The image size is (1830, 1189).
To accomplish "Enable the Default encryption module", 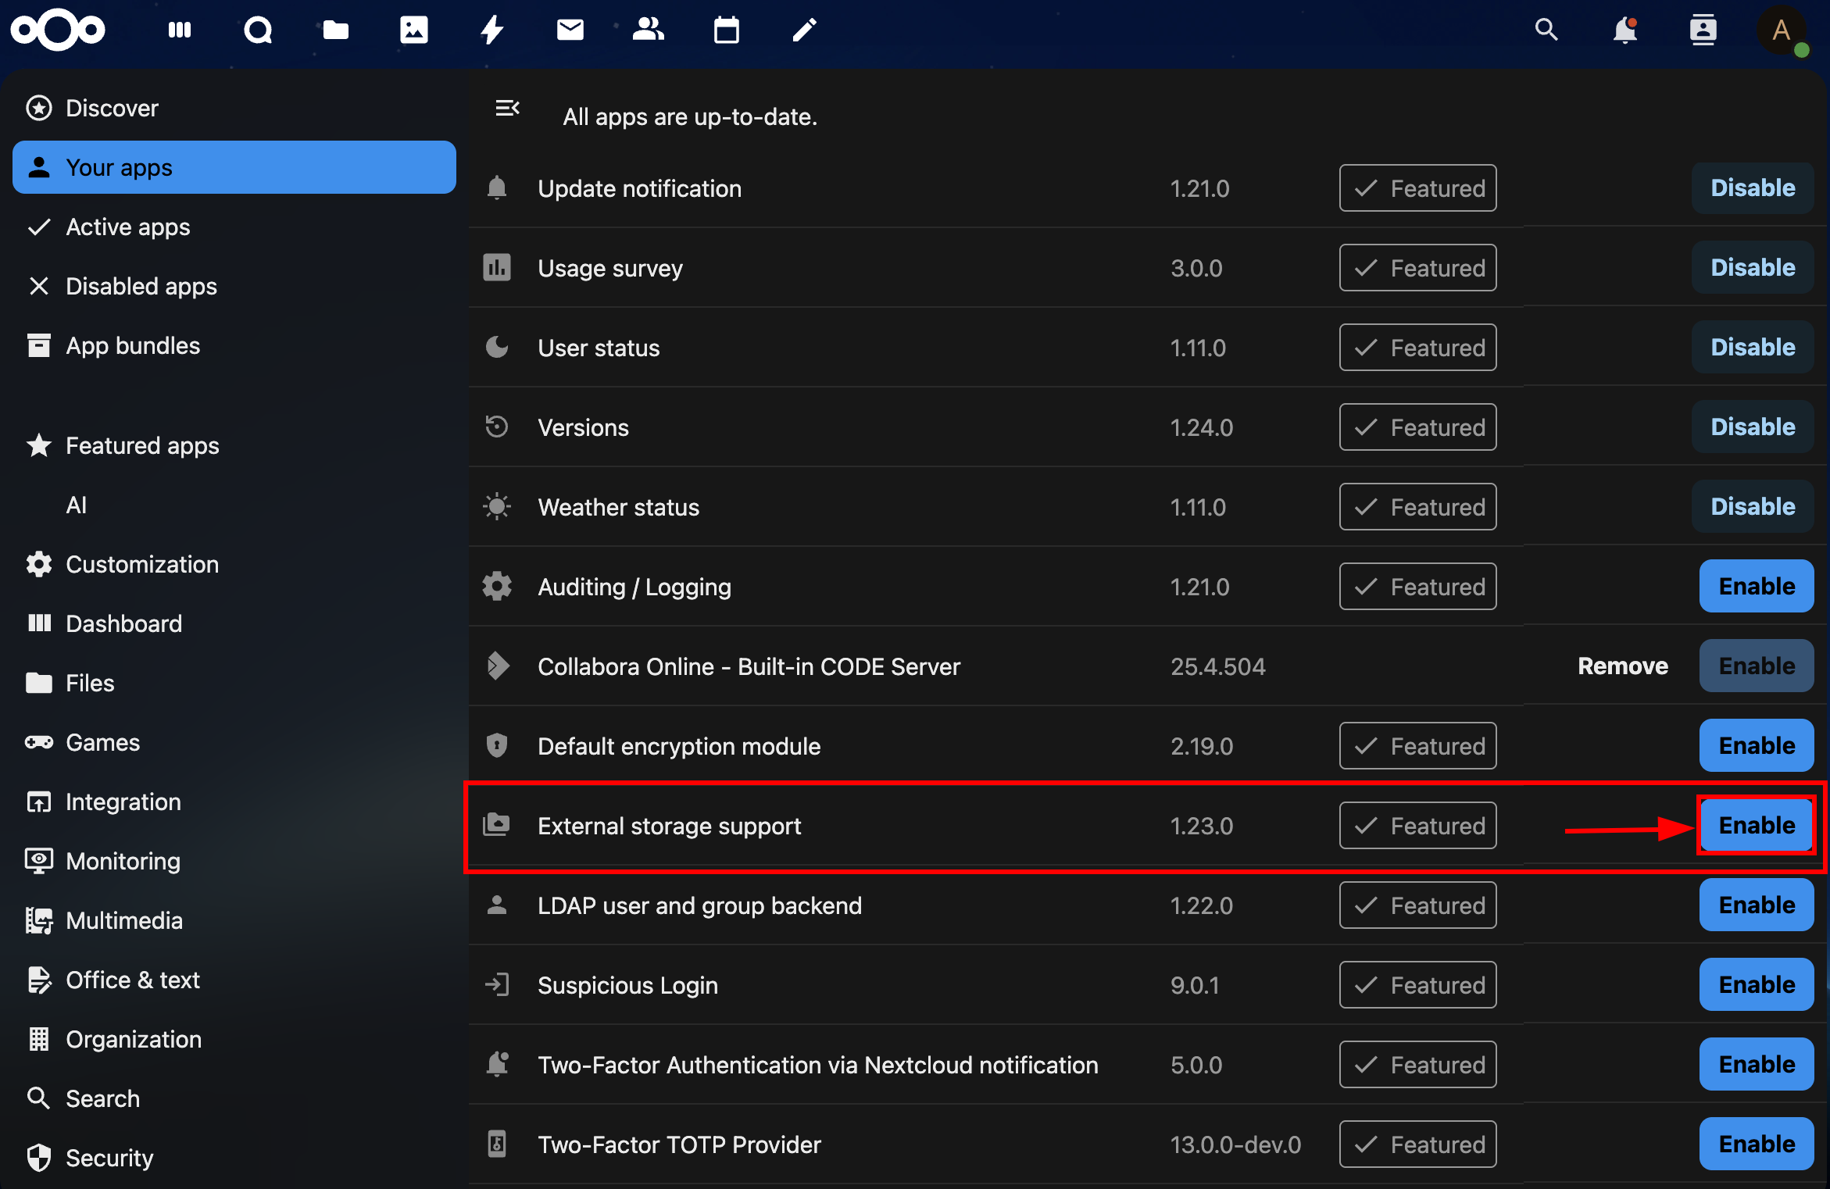I will [1757, 745].
